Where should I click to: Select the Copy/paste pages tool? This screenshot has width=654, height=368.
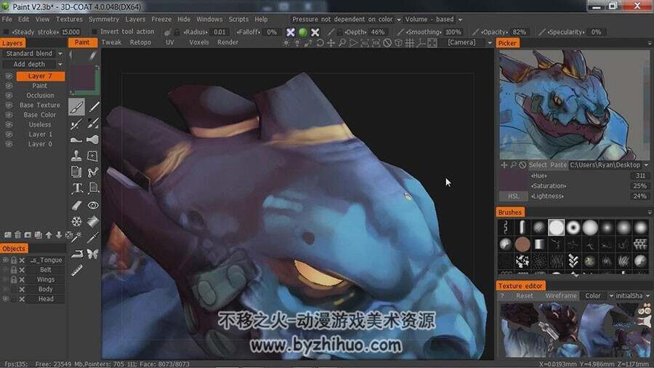point(77,172)
